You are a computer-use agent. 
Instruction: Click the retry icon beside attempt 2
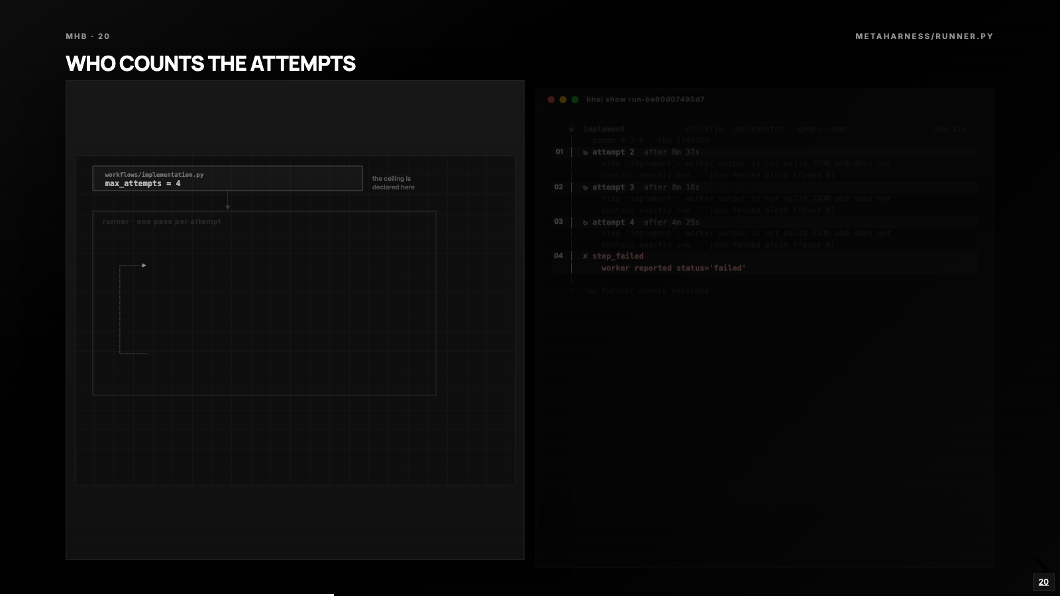coord(585,152)
